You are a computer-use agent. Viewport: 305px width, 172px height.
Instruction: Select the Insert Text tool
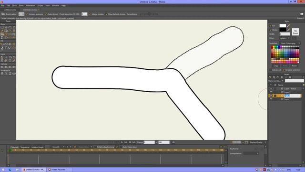[x=10, y=61]
